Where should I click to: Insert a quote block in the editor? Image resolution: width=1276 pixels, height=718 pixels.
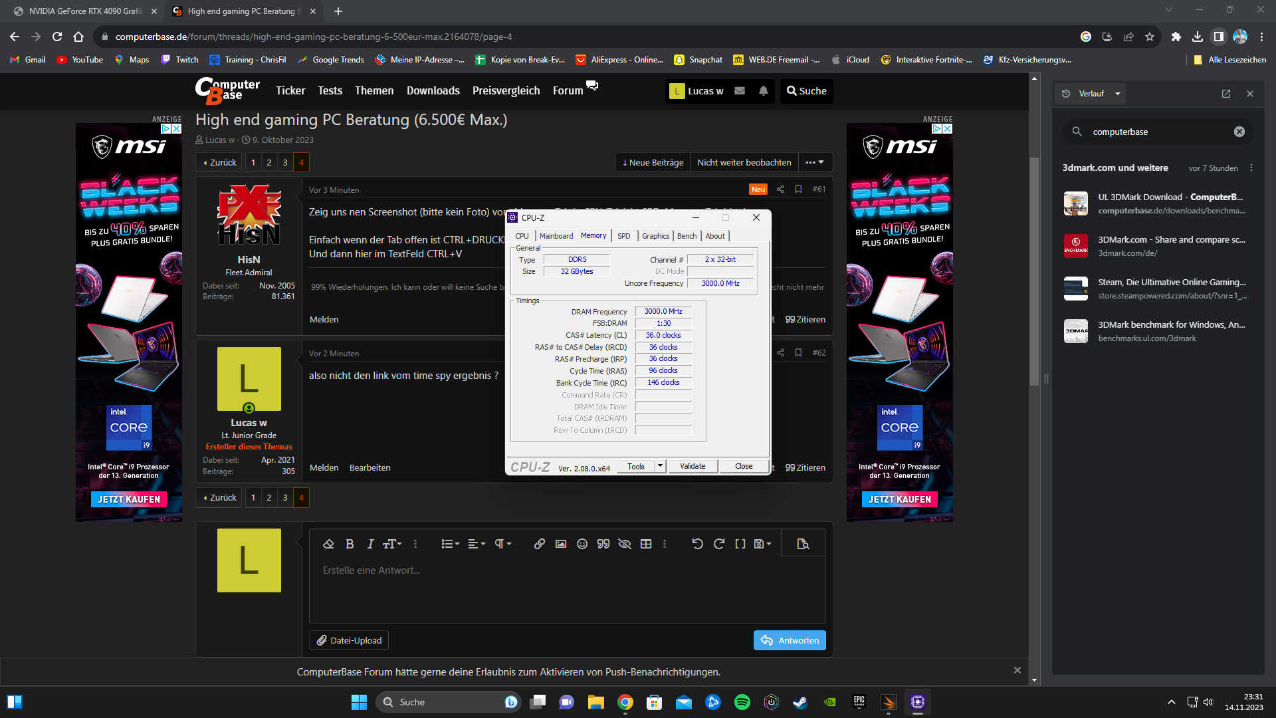(603, 543)
